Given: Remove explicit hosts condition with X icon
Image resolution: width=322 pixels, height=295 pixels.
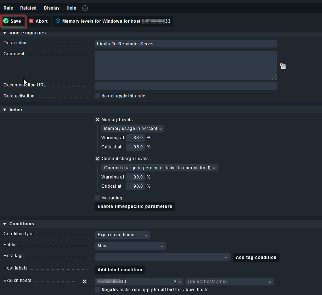Looking at the screenshot, I should (x=84, y=282).
